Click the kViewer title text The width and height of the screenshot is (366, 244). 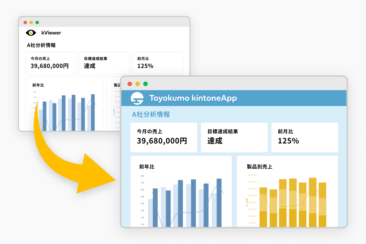[x=51, y=33]
